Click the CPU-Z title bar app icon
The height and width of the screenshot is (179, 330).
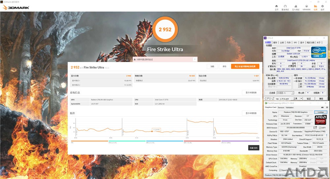265,38
